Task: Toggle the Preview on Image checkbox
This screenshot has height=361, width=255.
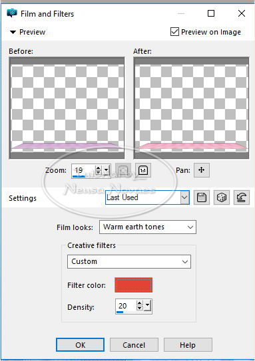Action: click(174, 32)
